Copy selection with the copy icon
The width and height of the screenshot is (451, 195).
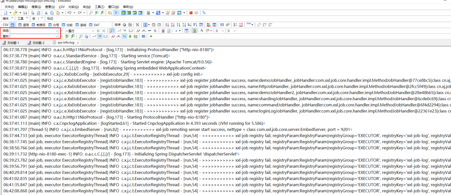tap(52, 12)
